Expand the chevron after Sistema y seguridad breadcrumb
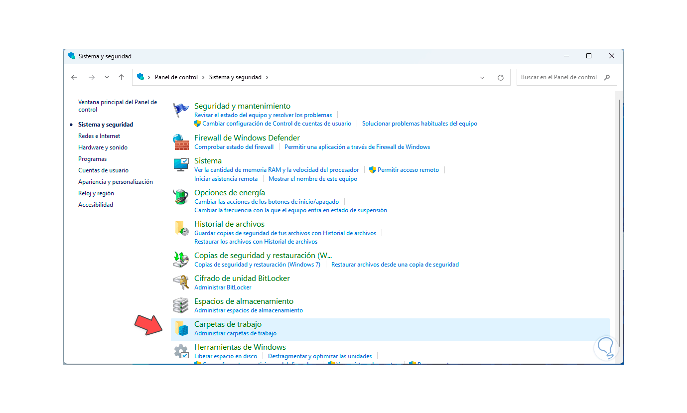Viewport: 687px width, 413px height. coord(267,77)
